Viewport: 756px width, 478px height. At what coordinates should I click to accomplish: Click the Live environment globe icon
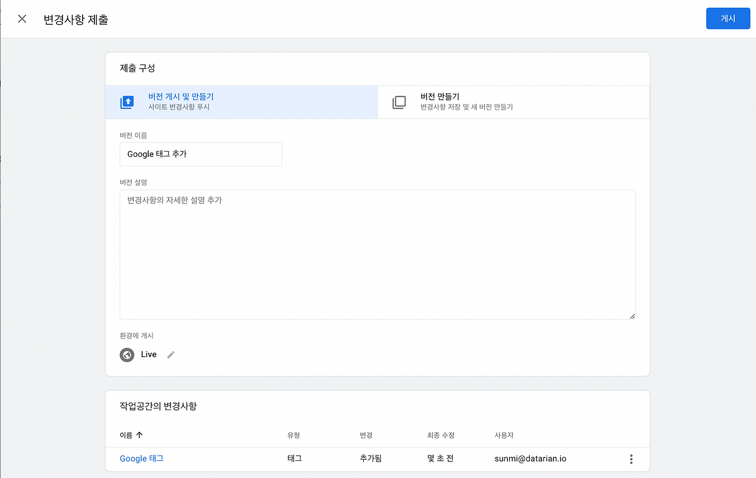point(127,355)
